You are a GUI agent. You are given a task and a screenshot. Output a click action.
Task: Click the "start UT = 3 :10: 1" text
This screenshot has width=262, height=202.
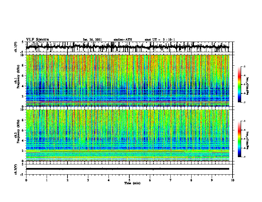[160, 40]
